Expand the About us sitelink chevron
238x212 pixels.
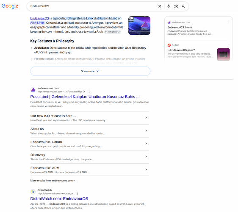(x=146, y=131)
